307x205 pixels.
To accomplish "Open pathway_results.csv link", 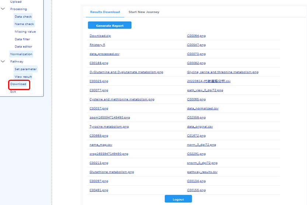I will click(202, 172).
